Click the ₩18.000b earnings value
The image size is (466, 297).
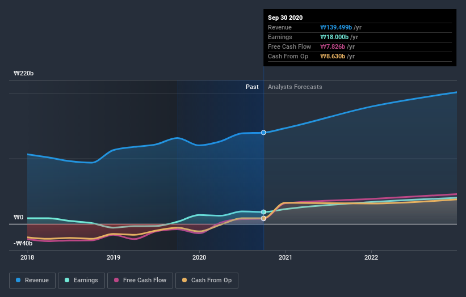pyautogui.click(x=334, y=37)
